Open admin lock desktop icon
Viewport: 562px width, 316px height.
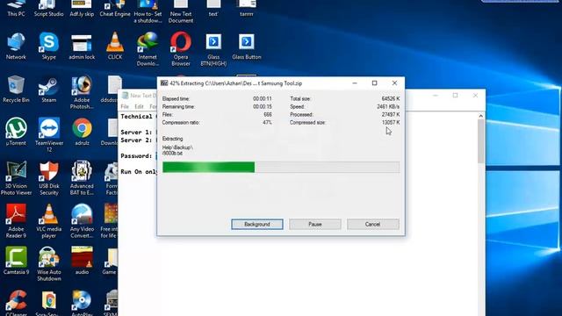point(82,47)
